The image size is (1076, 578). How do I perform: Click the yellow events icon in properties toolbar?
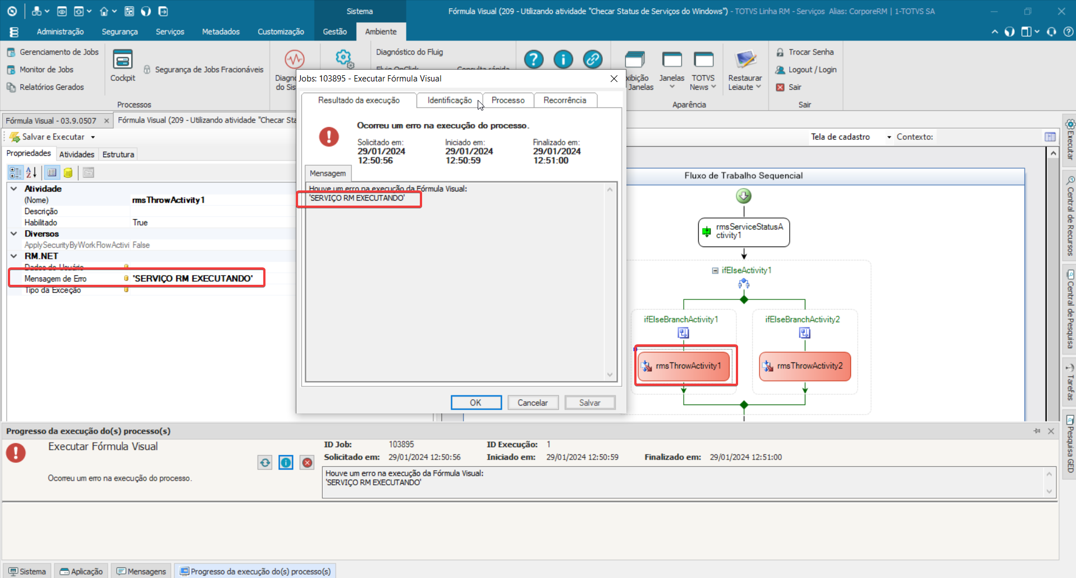[68, 172]
